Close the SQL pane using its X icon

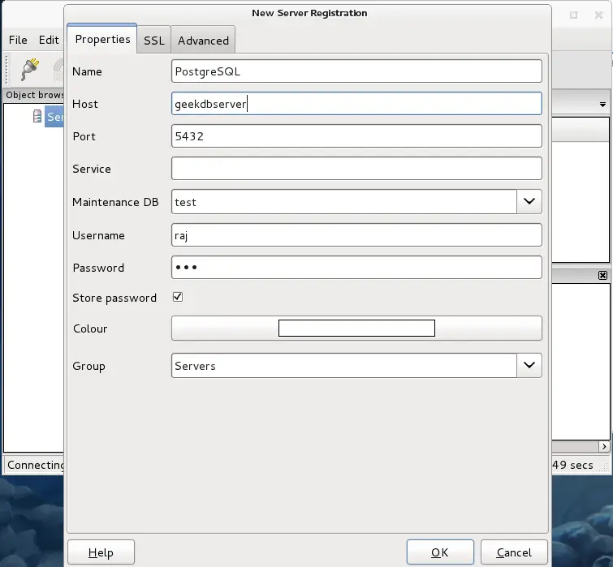click(x=602, y=276)
